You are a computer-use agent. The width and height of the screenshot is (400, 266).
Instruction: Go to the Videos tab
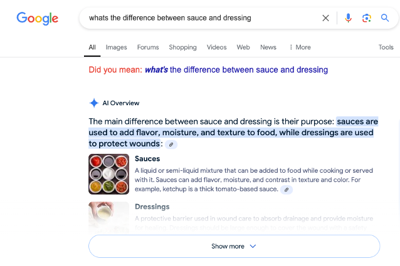pyautogui.click(x=216, y=47)
